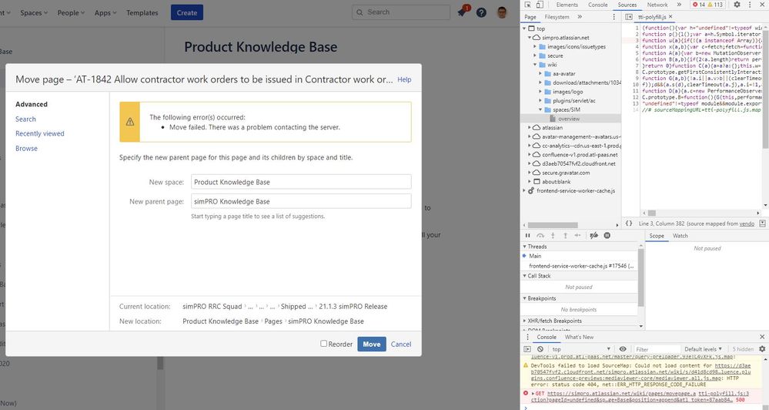Open the console context 'top' dropdown
Viewport: 769px width, 410px height.
pos(582,349)
